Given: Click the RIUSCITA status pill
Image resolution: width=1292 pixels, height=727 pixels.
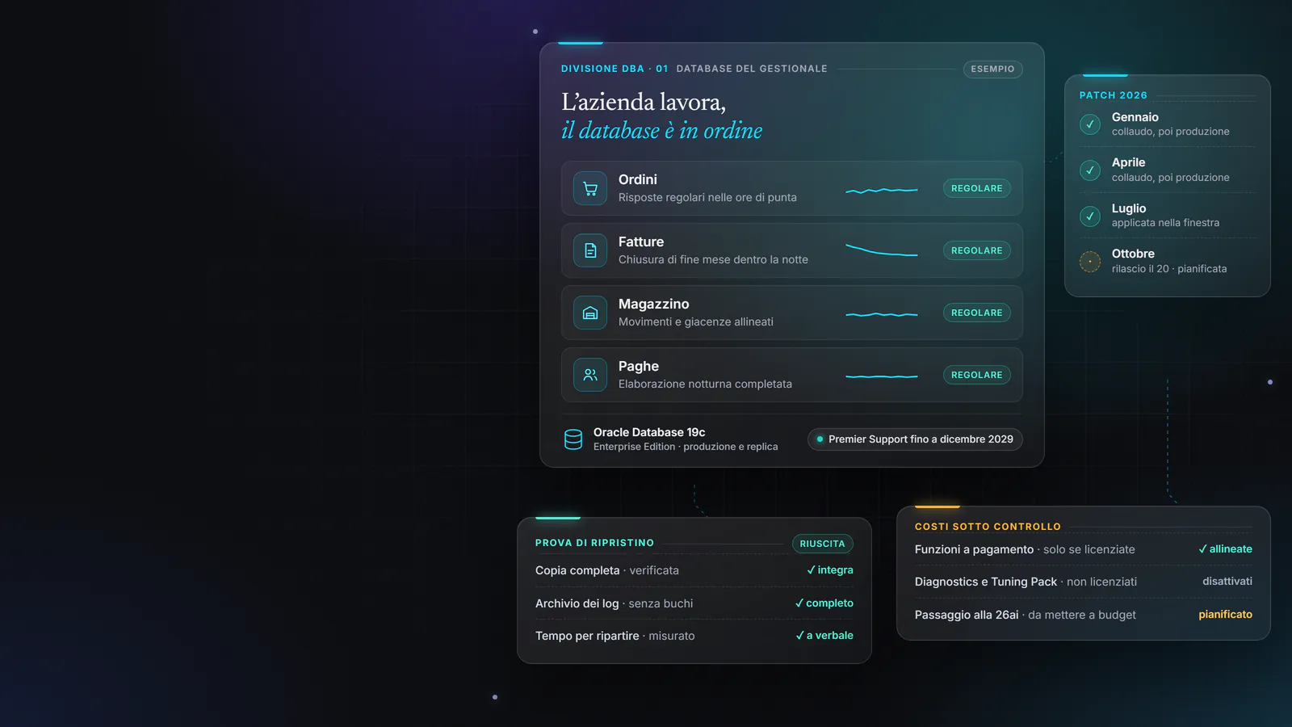Looking at the screenshot, I should click(822, 544).
